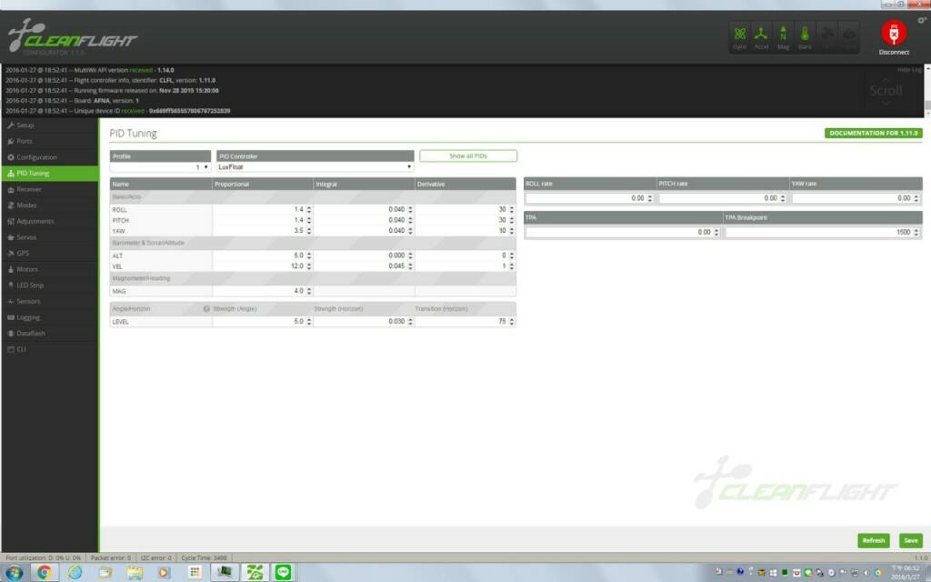Click the Refresh button
Viewport: 931px width, 582px height.
click(x=874, y=540)
